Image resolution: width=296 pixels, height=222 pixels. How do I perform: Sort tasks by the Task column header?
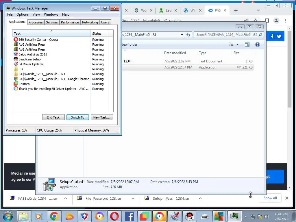pyautogui.click(x=51, y=34)
